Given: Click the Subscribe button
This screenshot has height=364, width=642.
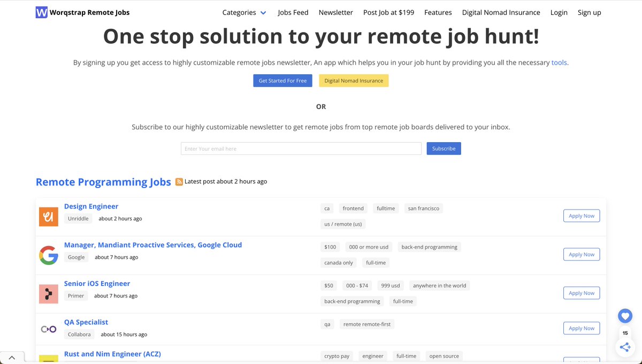Looking at the screenshot, I should [444, 149].
